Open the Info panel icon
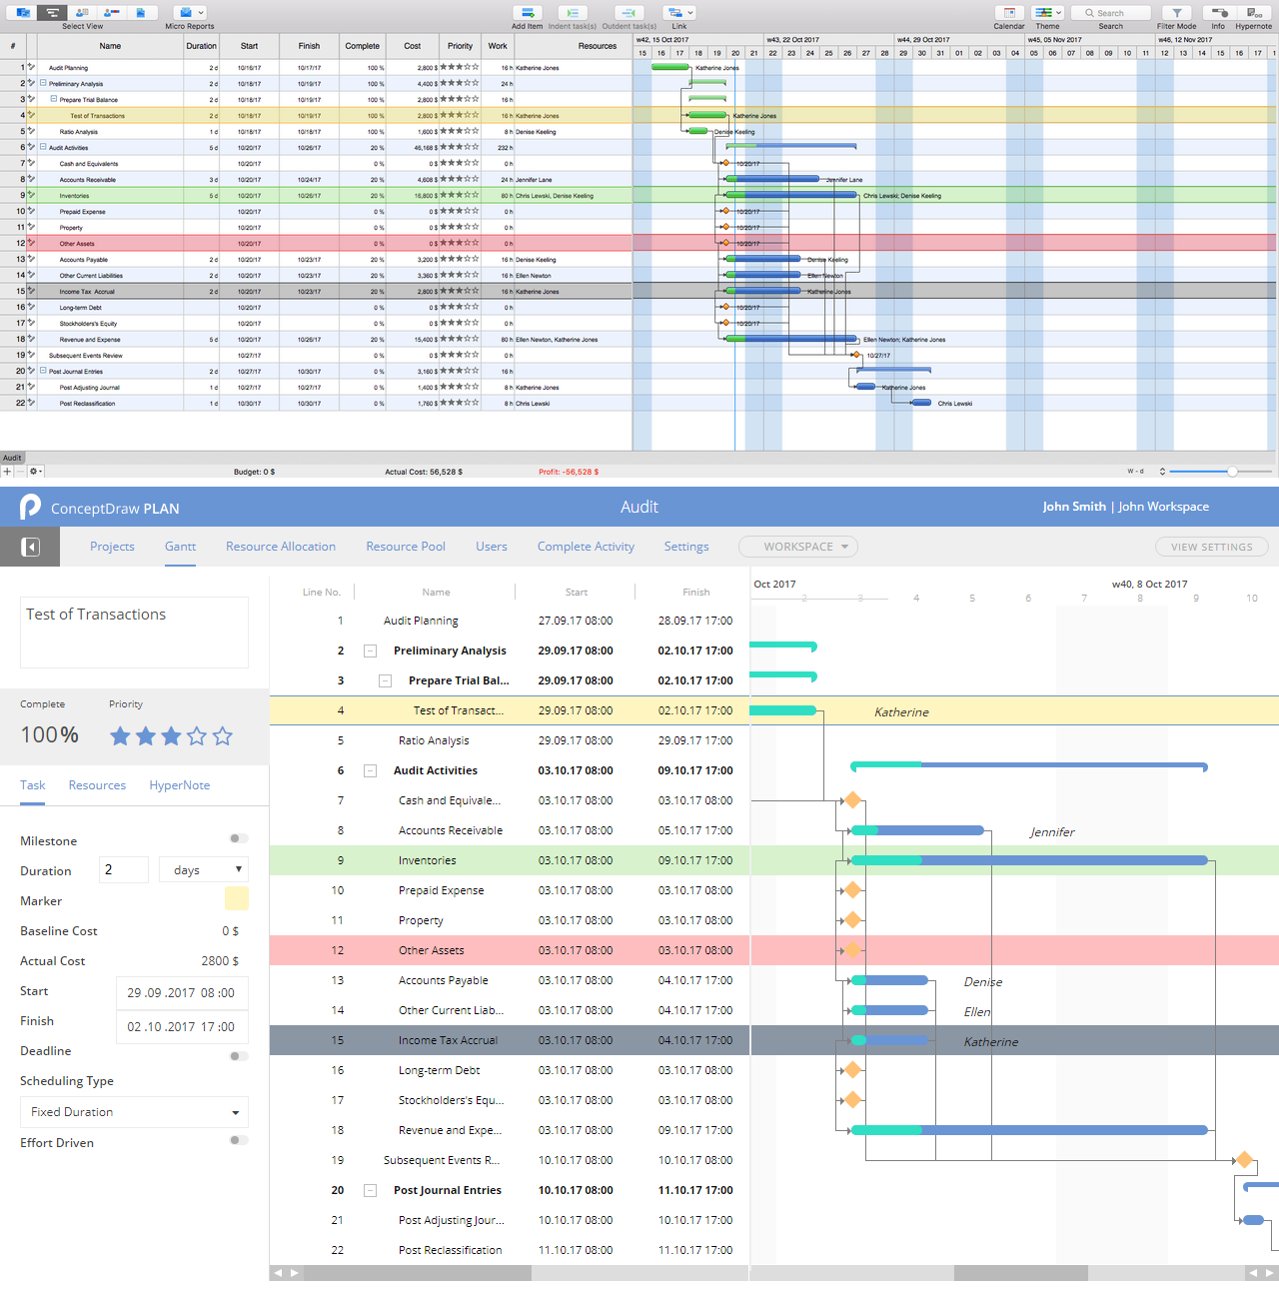Screen dimensions: 1279x1289 1218,13
